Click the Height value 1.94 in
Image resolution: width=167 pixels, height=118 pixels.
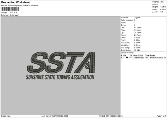pyautogui.click(x=163, y=7)
